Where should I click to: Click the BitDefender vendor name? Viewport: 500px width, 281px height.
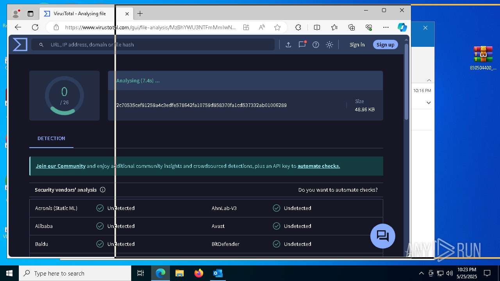[x=225, y=244]
